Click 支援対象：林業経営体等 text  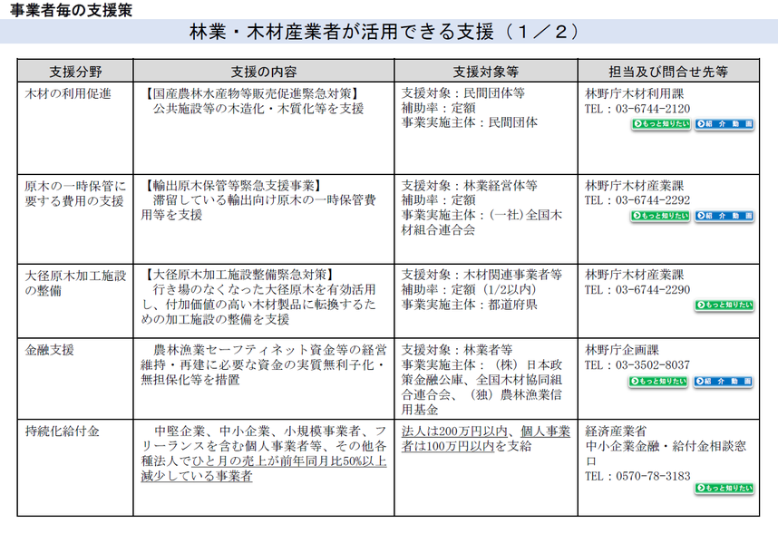[470, 186]
